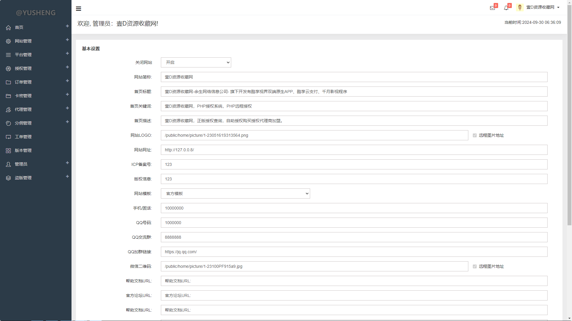
Task: Open the mail messages envelope icon
Action: pyautogui.click(x=492, y=8)
